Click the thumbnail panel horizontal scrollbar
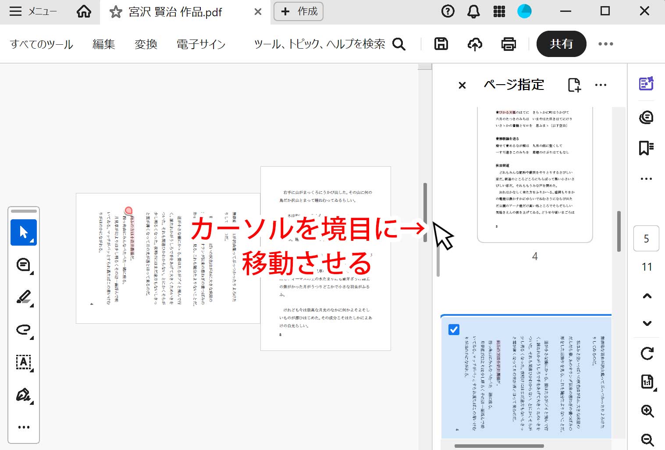The height and width of the screenshot is (450, 665). (x=499, y=446)
